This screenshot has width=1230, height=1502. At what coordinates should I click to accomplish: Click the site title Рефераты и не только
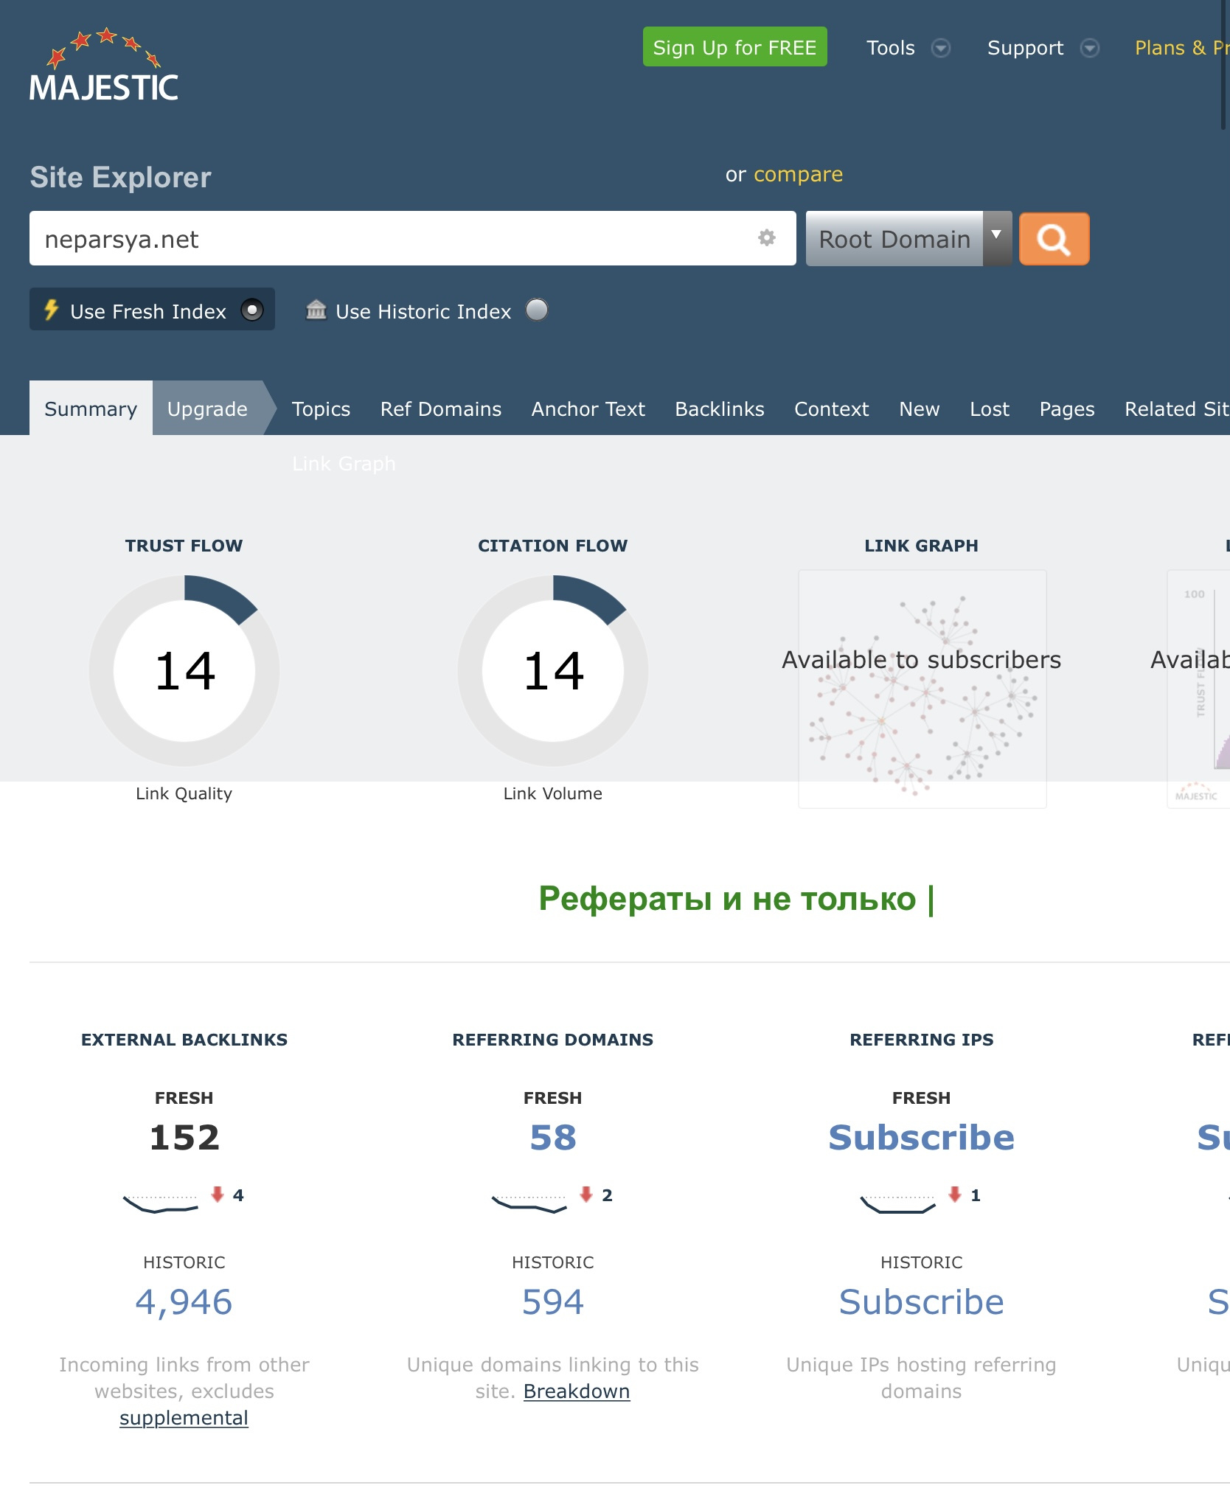[x=736, y=899]
